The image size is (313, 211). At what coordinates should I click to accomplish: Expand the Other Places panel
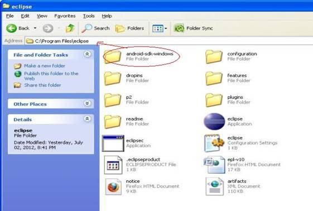[x=87, y=103]
